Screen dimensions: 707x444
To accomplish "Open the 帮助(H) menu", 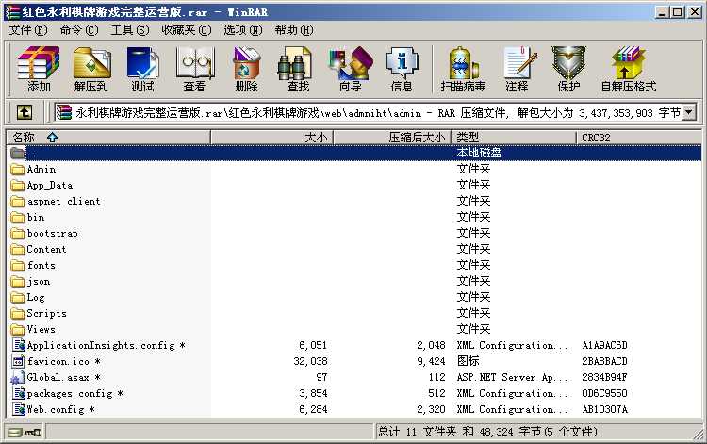I will (x=294, y=30).
